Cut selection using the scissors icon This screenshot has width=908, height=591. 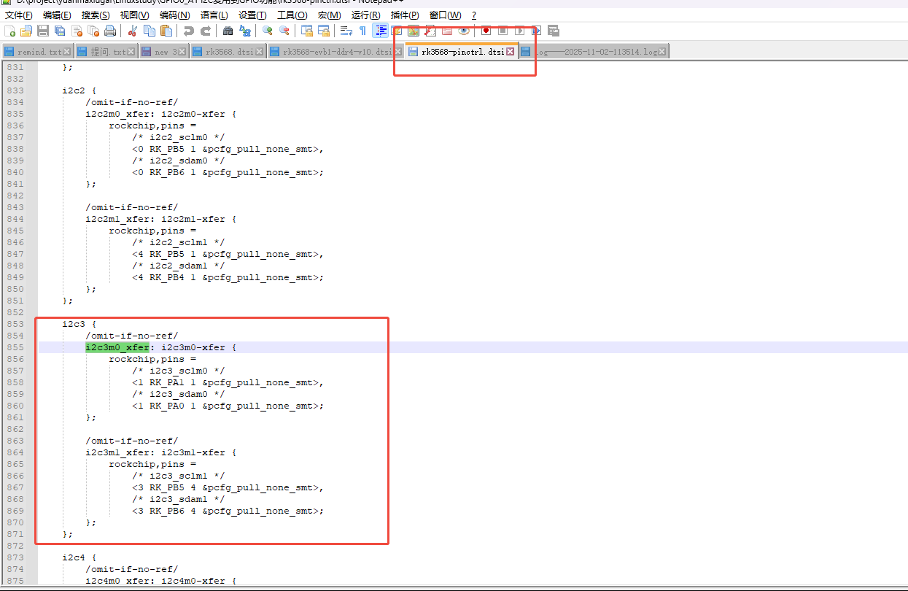point(132,31)
